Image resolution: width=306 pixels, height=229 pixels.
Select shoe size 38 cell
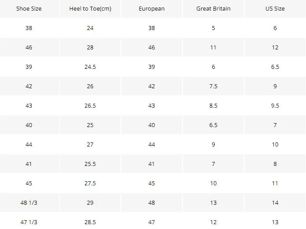[x=29, y=28]
